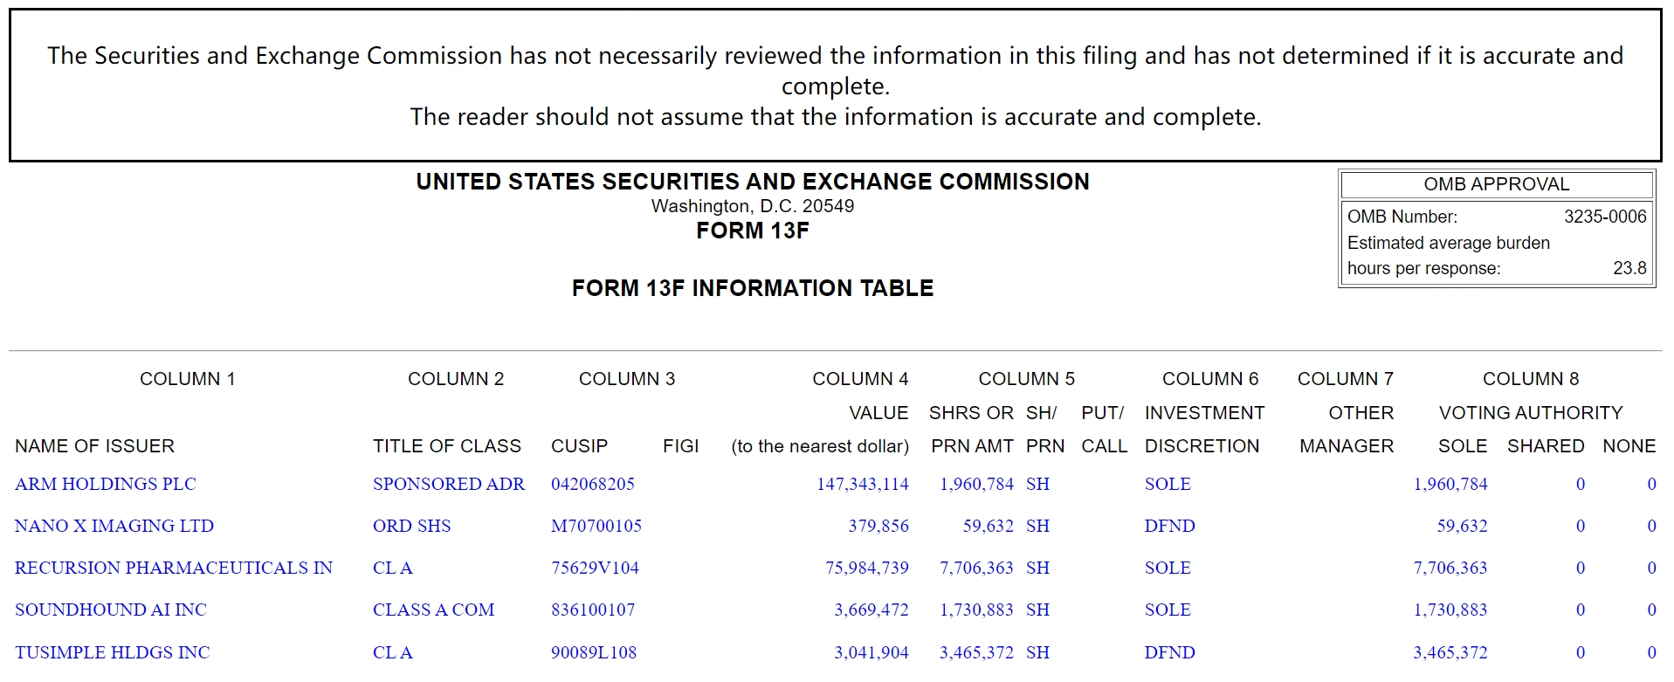Select DFND discretion in the Nano X row
The width and height of the screenshot is (1674, 682).
point(1170,526)
